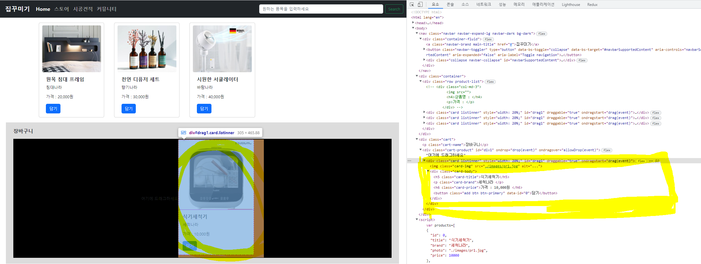The image size is (701, 264).
Task: Open the 애플리케이션 DevTools tab
Action: click(x=543, y=4)
